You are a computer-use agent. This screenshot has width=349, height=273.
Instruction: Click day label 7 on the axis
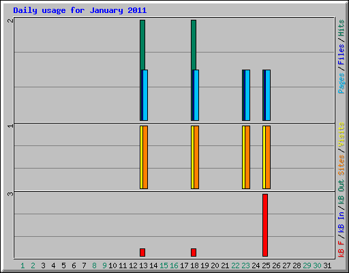(84, 265)
